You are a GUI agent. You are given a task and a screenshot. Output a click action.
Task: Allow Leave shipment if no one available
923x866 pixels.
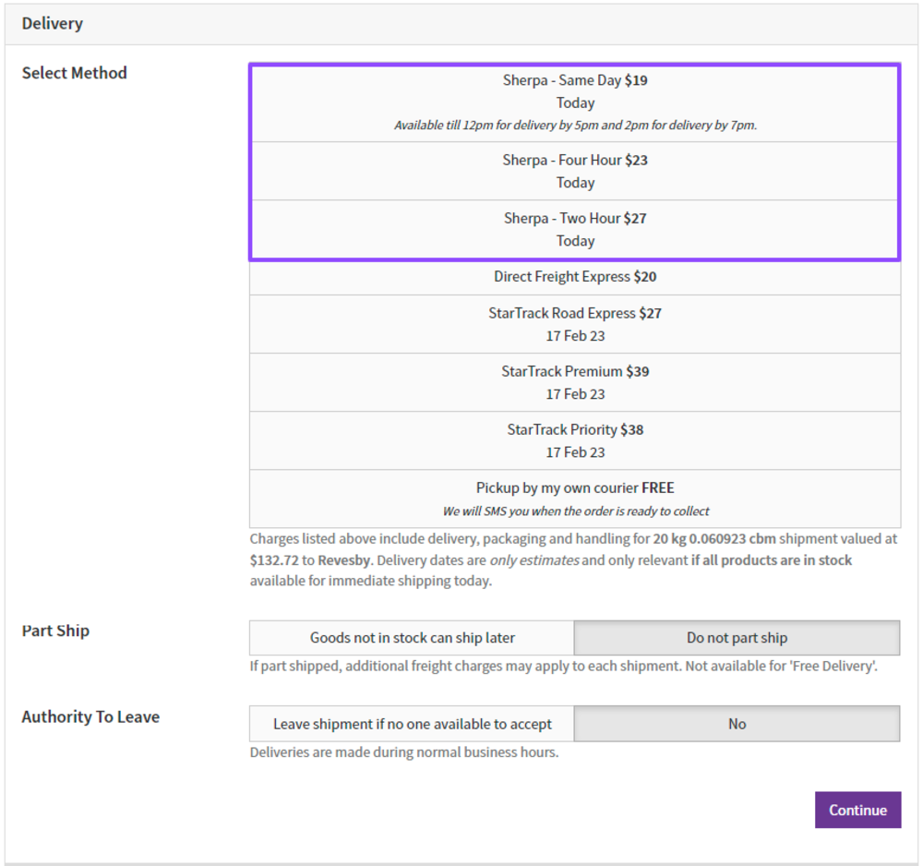412,724
